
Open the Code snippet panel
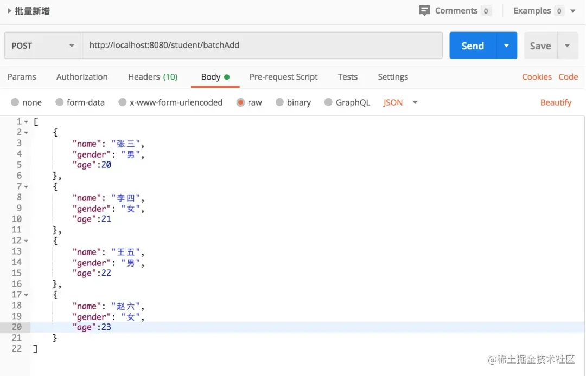[568, 77]
